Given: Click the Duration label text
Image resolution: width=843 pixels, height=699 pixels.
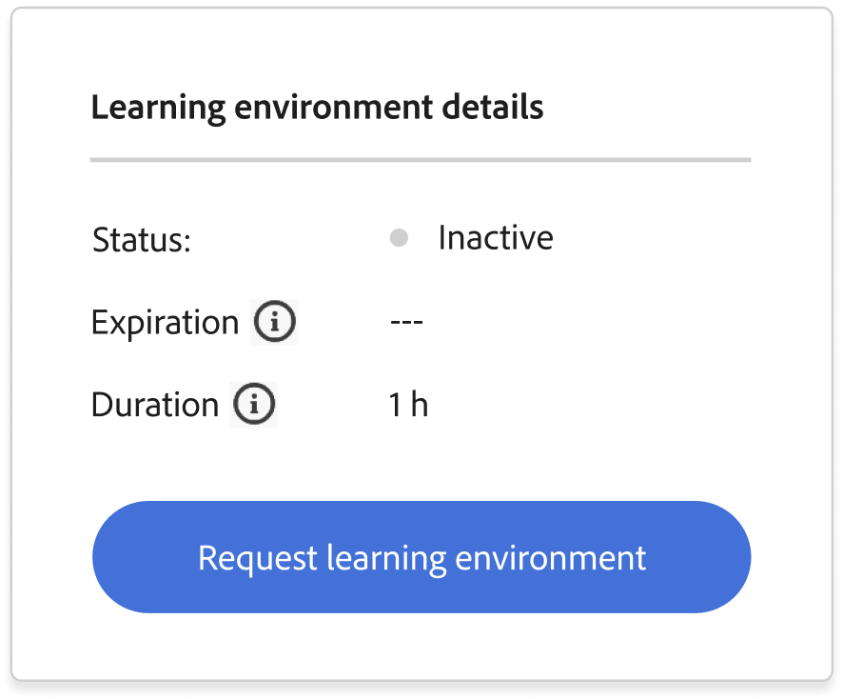Looking at the screenshot, I should point(155,405).
